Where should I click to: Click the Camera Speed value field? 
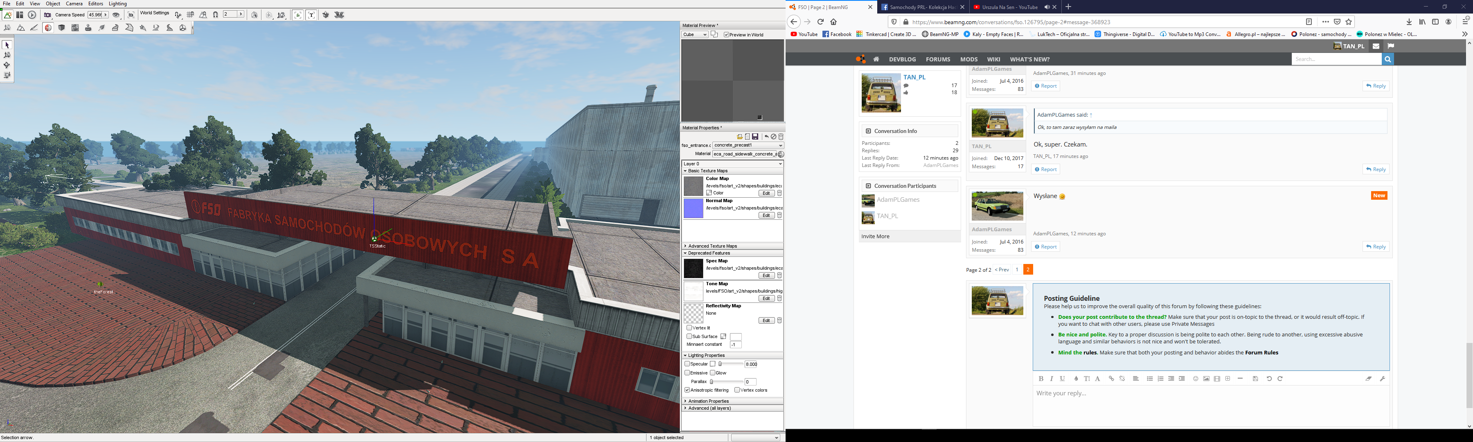coord(95,15)
